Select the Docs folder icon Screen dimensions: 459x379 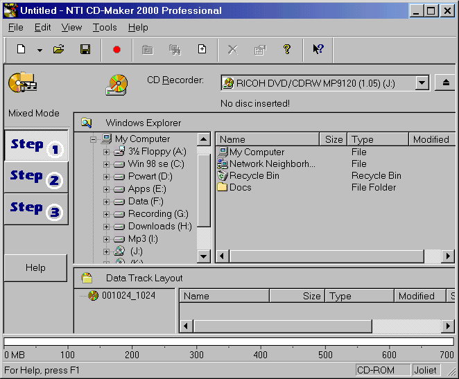tap(223, 187)
